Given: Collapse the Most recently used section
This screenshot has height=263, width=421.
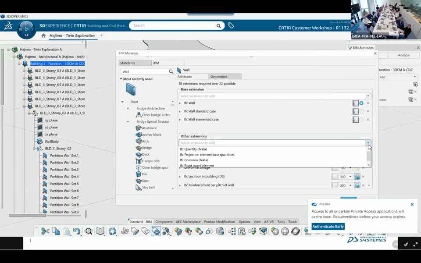Looking at the screenshot, I should (x=121, y=79).
